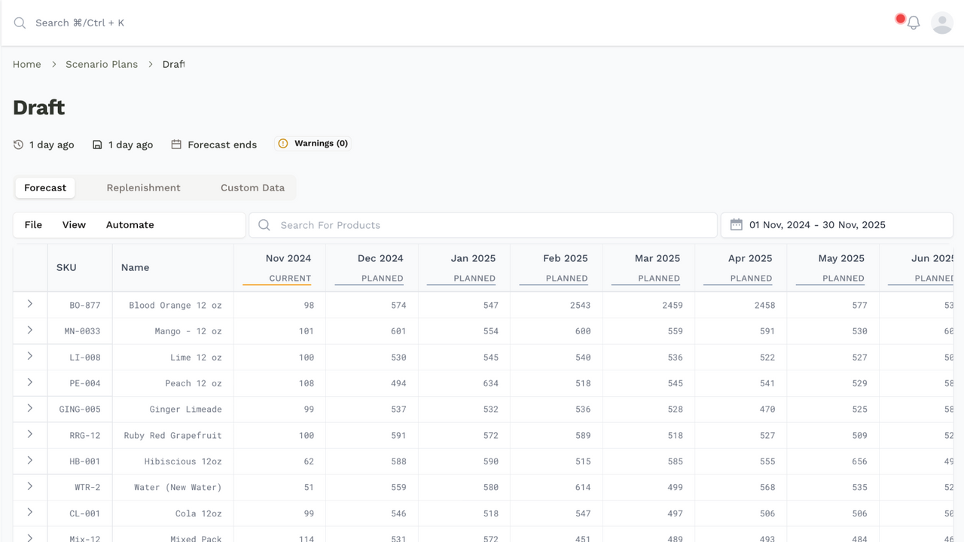Click the Draft breadcrumb item
964x542 pixels.
[173, 65]
